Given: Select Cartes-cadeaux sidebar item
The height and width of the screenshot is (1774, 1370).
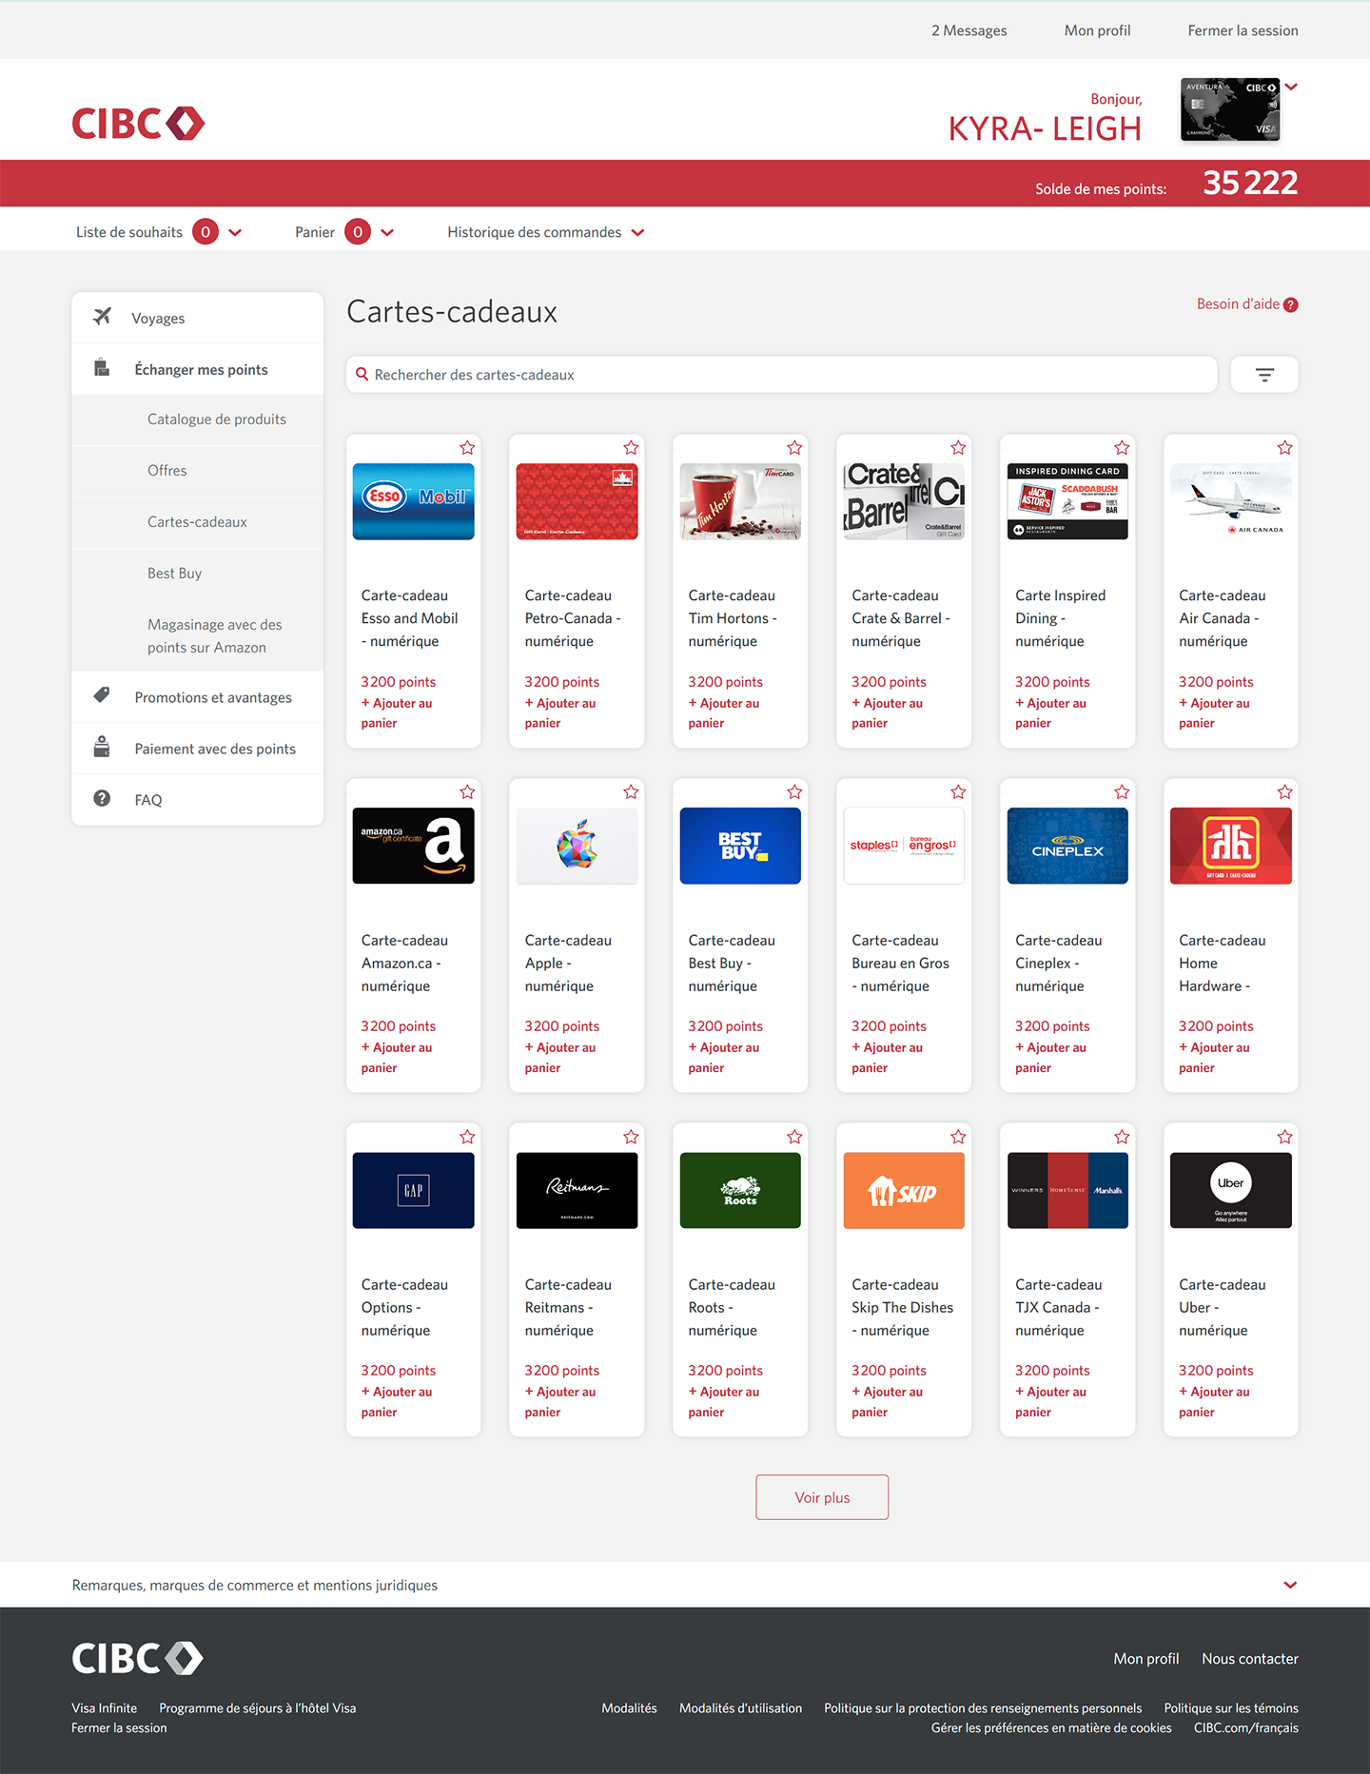Looking at the screenshot, I should 197,522.
